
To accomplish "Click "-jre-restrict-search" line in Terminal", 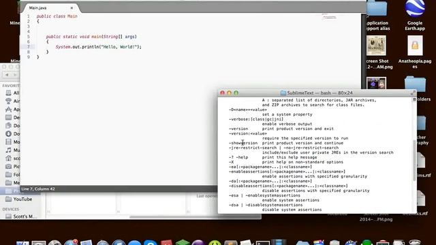I will tap(283, 148).
